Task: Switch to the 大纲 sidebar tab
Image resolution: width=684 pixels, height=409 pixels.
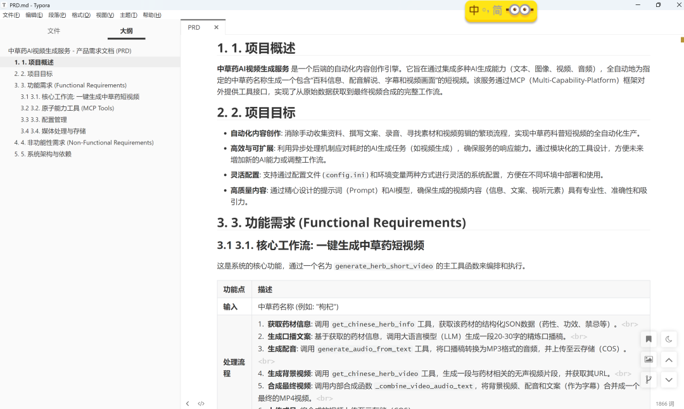Action: (126, 30)
